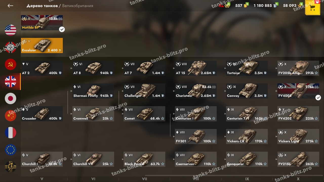324x182 pixels.
Task: Open the hybrid nation lightning icon
Action: pyautogui.click(x=10, y=167)
